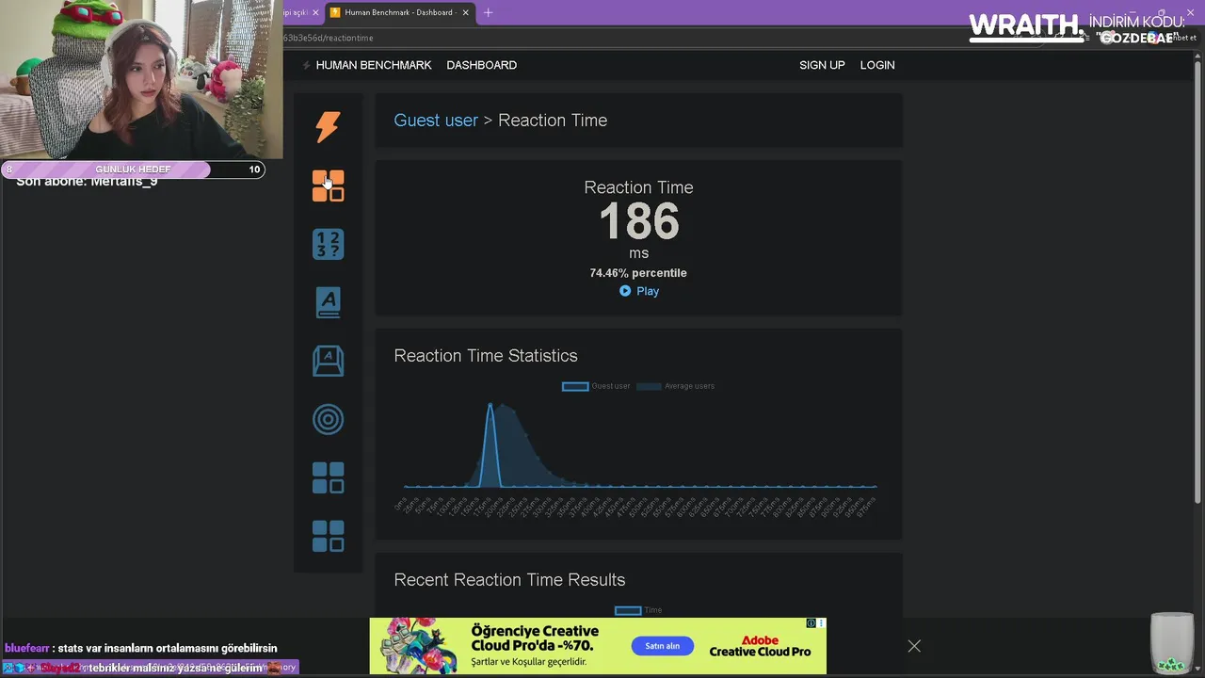Go to HUMAN BENCHMARK home link
The height and width of the screenshot is (678, 1205).
pos(374,65)
